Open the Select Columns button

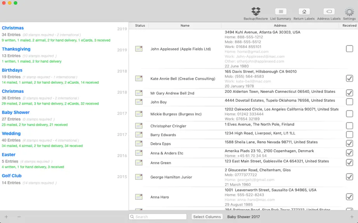[x=207, y=217]
